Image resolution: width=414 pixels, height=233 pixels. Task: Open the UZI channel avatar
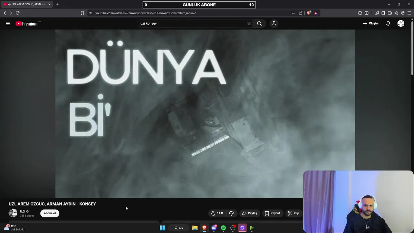[x=13, y=213]
